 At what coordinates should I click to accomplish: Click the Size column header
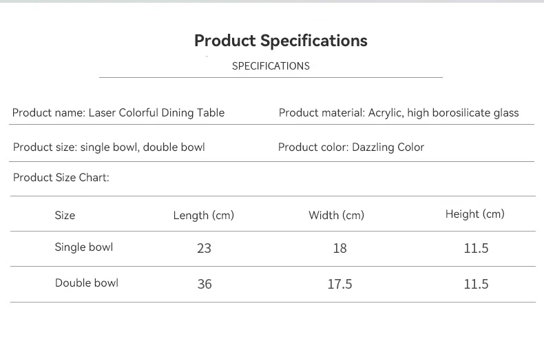65,215
